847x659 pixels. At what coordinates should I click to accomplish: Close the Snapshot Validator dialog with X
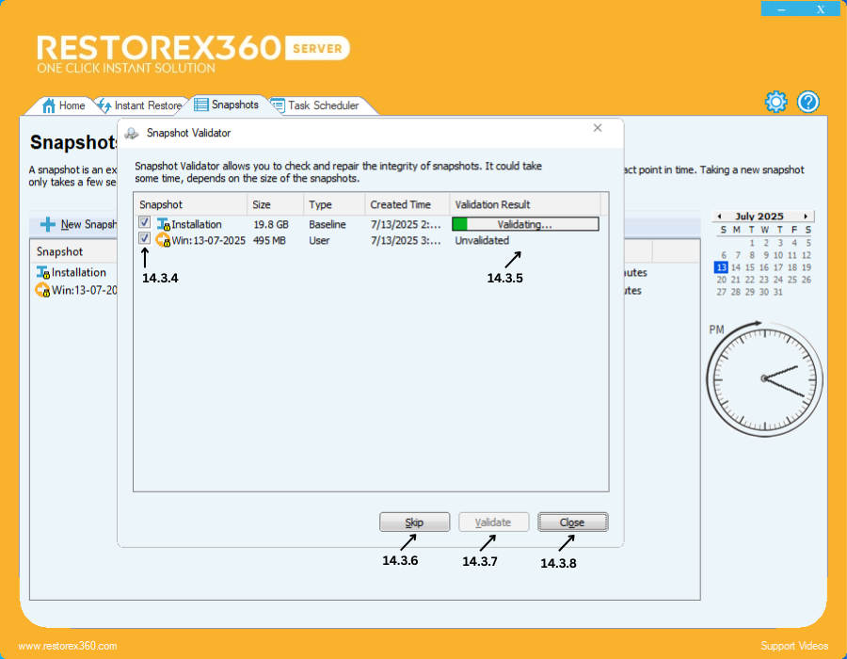(598, 128)
